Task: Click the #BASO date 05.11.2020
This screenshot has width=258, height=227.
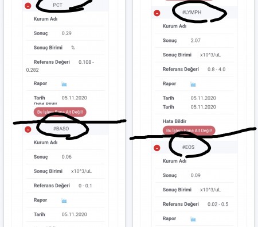Action: tap(75, 214)
